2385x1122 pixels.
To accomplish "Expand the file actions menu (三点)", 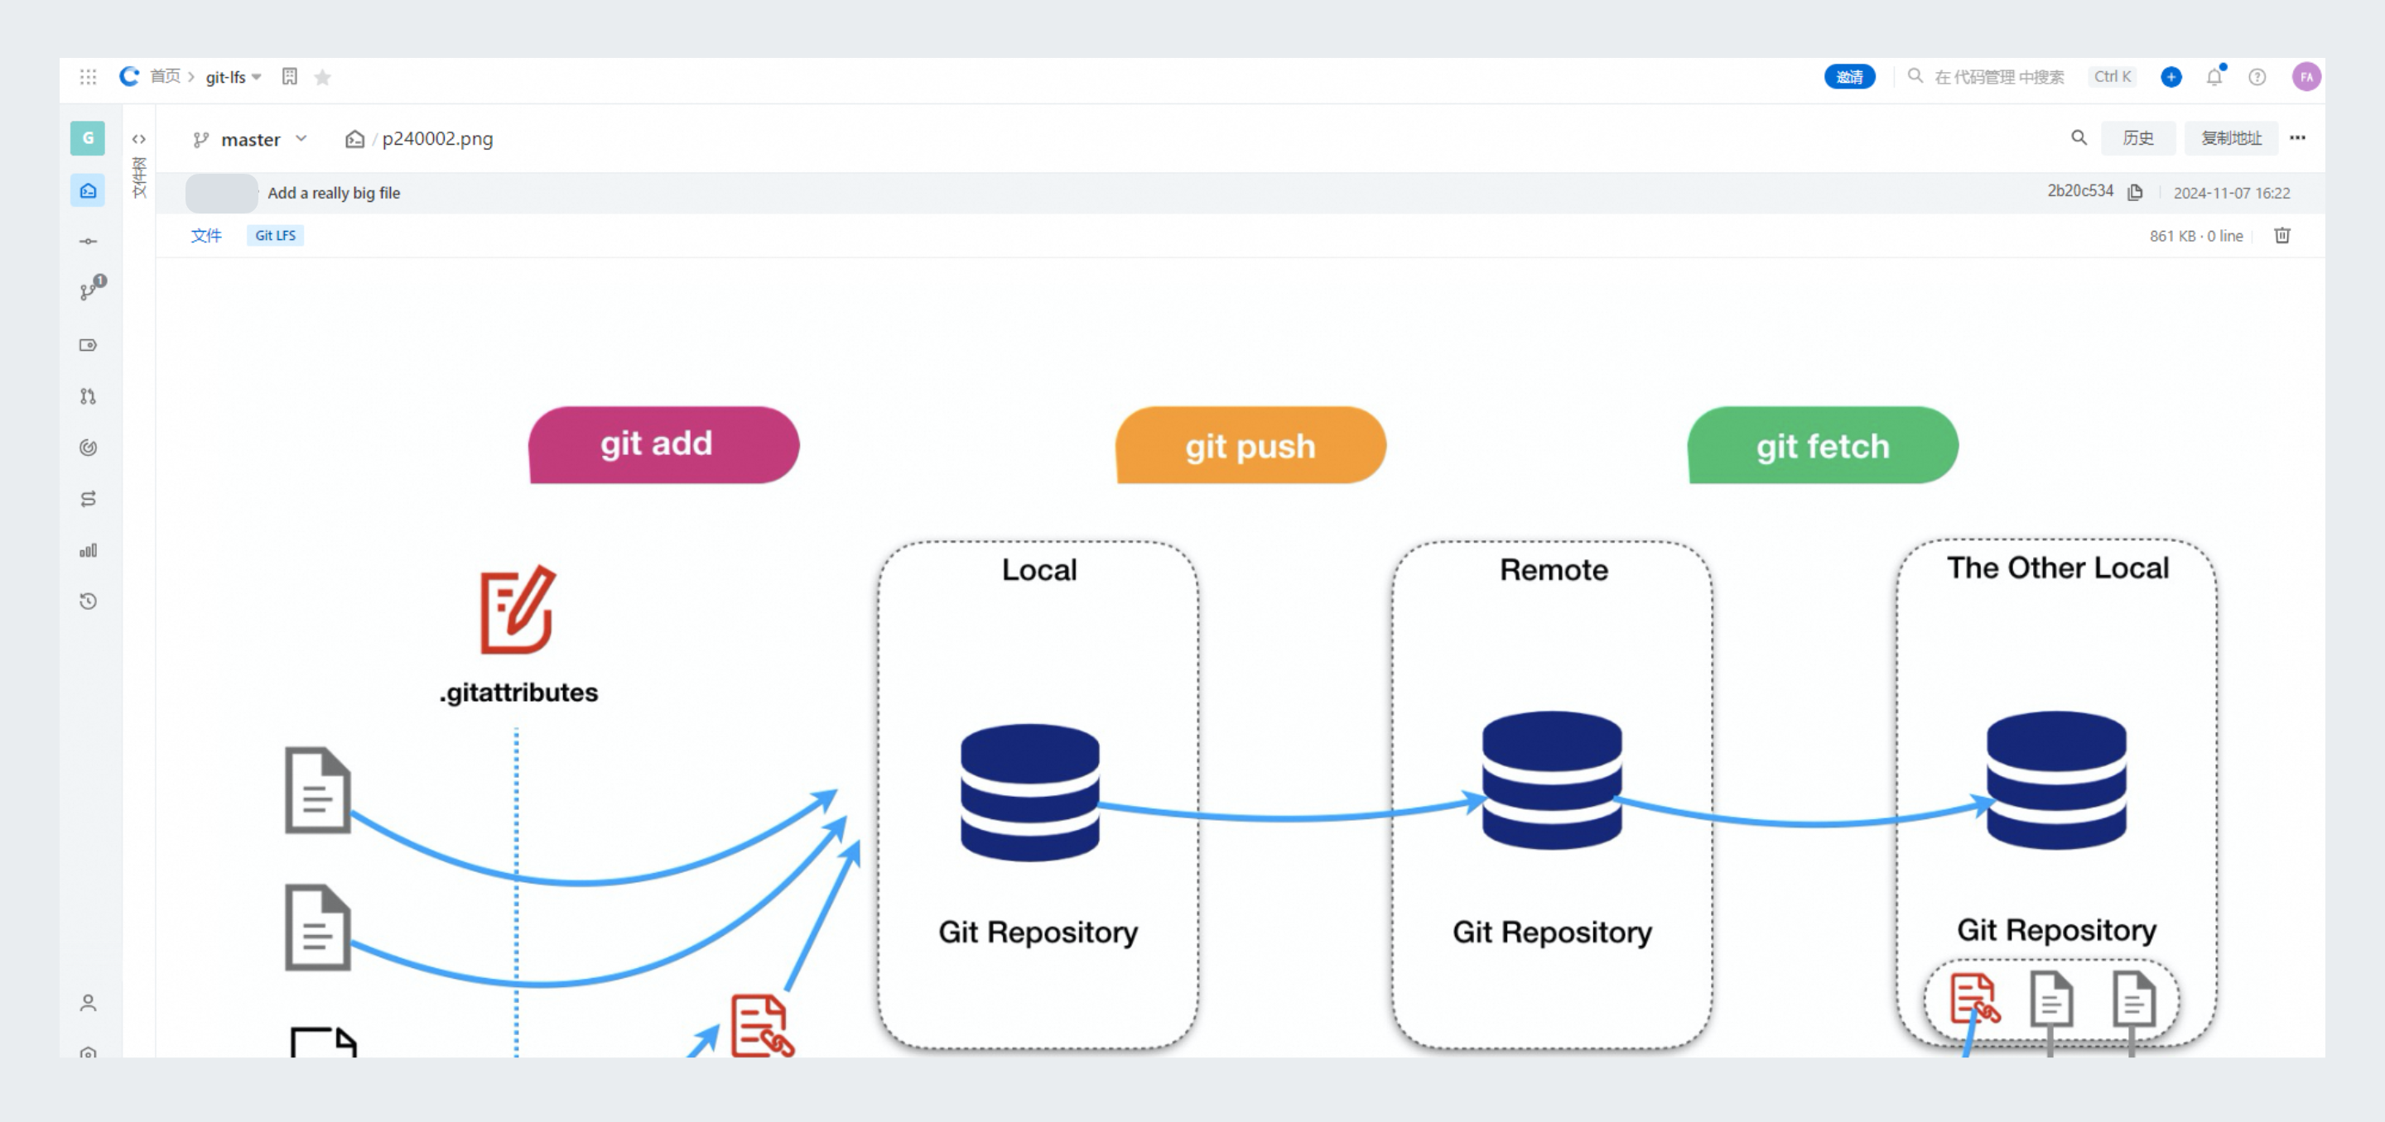I will tap(2298, 138).
